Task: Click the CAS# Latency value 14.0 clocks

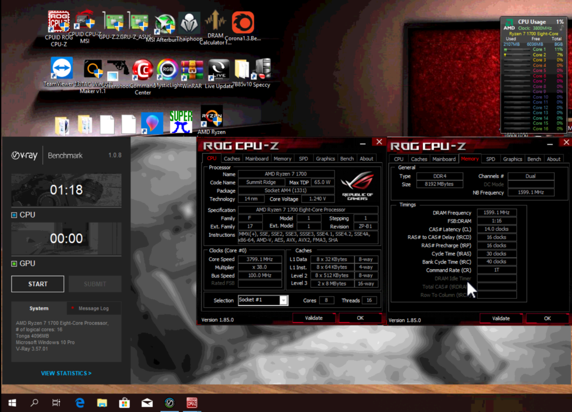Action: 496,229
